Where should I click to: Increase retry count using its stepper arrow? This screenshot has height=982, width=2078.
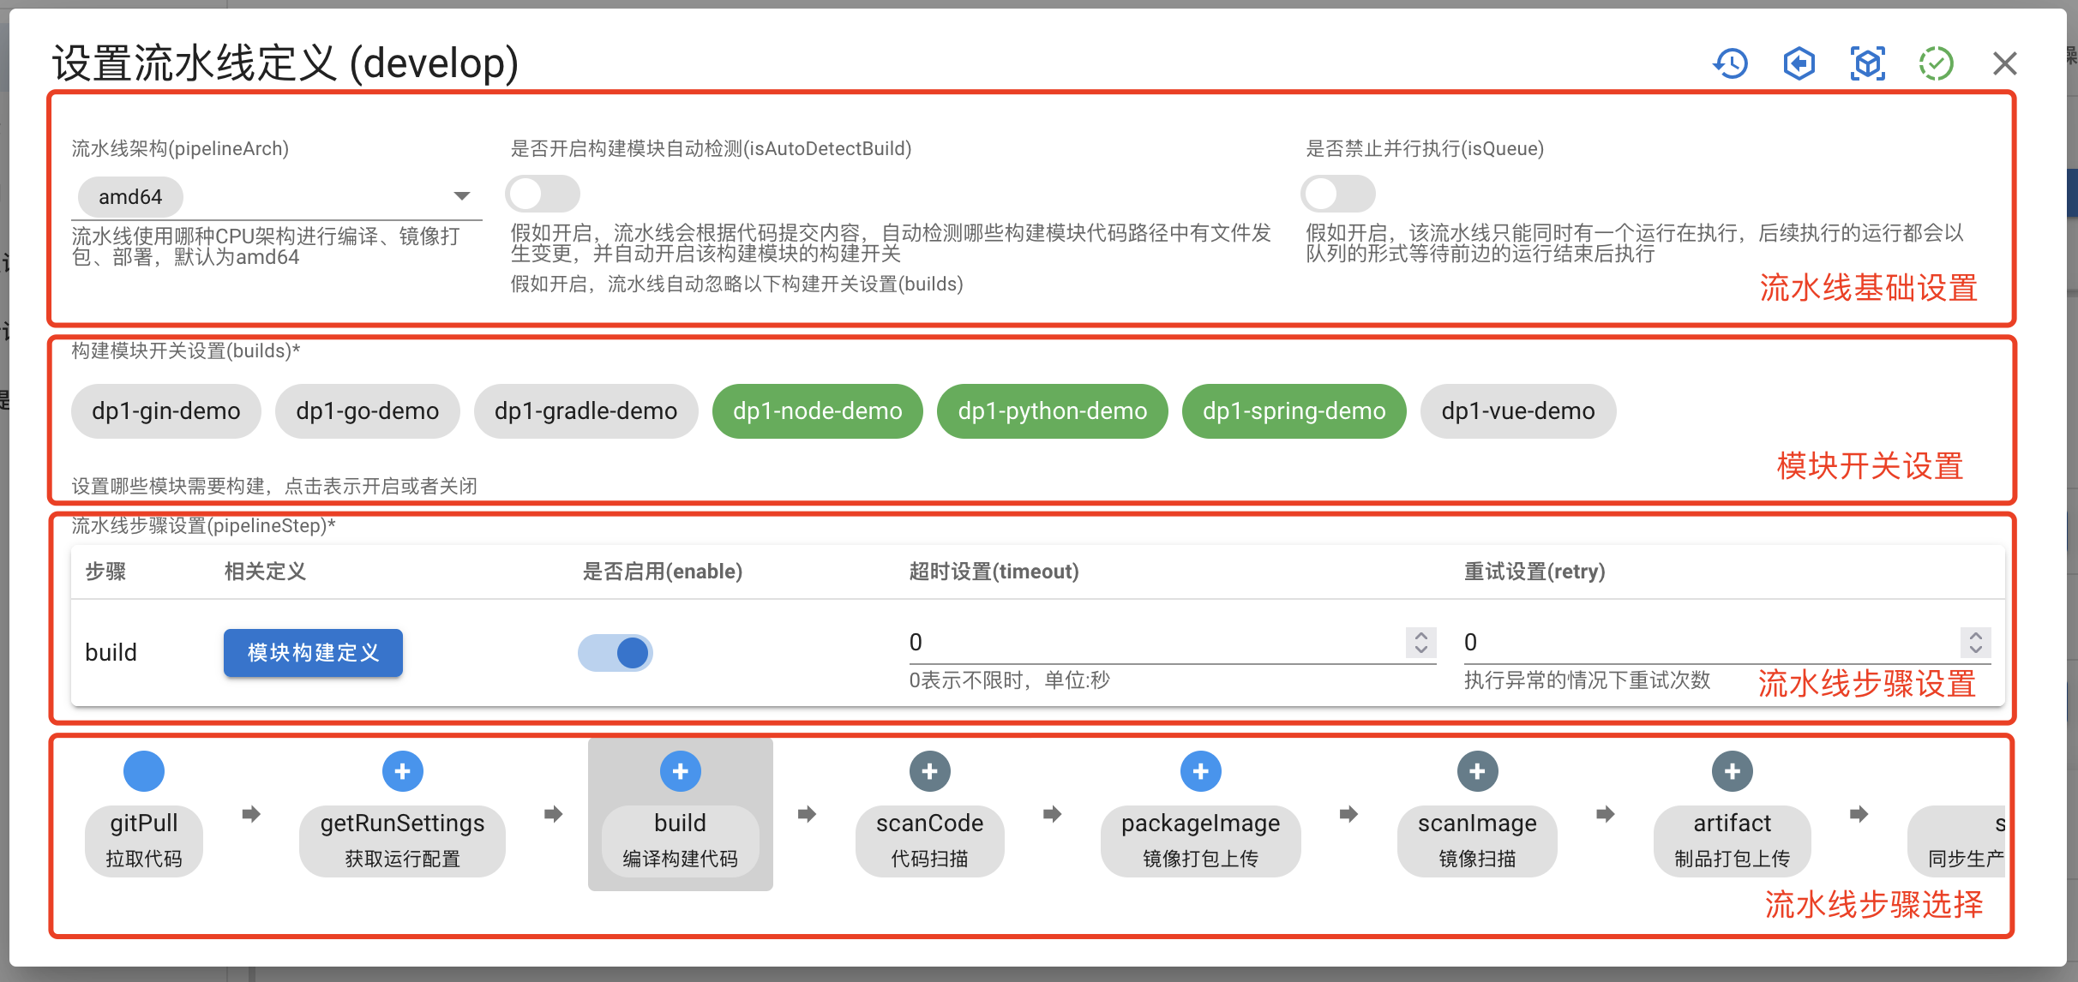1976,637
